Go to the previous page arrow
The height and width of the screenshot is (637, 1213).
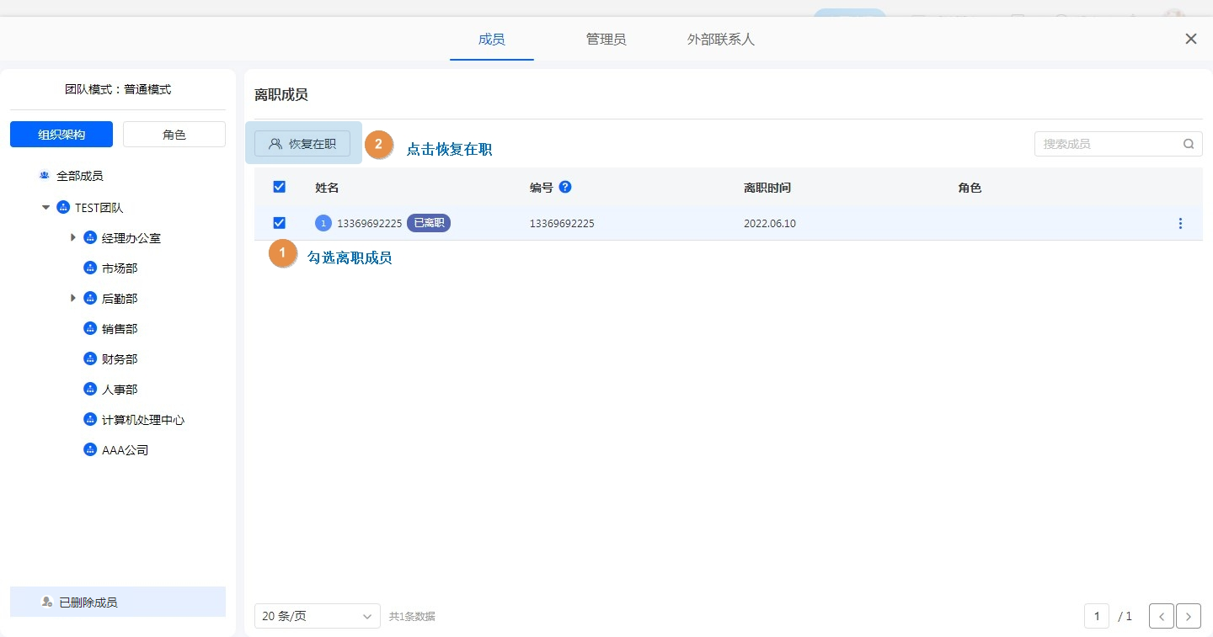[1162, 617]
